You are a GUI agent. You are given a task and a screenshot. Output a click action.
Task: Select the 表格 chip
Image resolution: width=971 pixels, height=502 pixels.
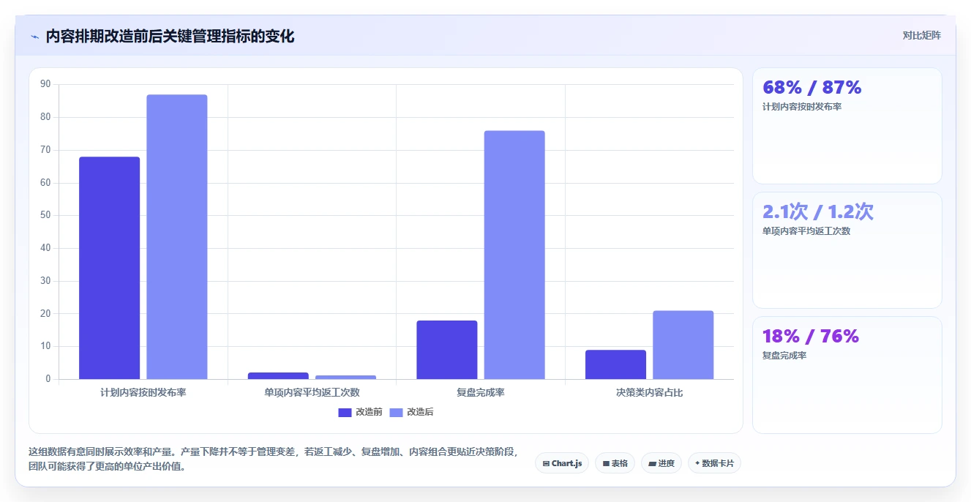pyautogui.click(x=615, y=463)
